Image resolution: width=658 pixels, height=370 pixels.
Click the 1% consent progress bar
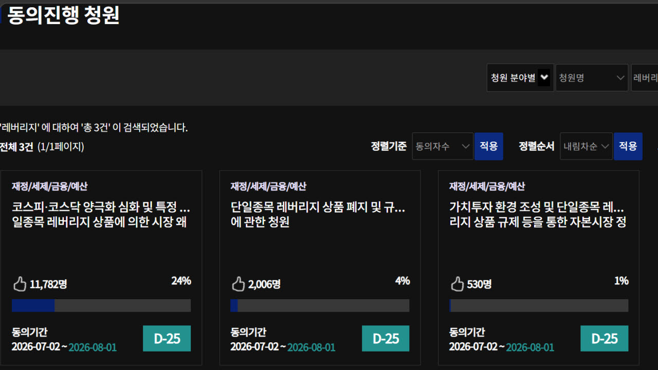pos(539,305)
